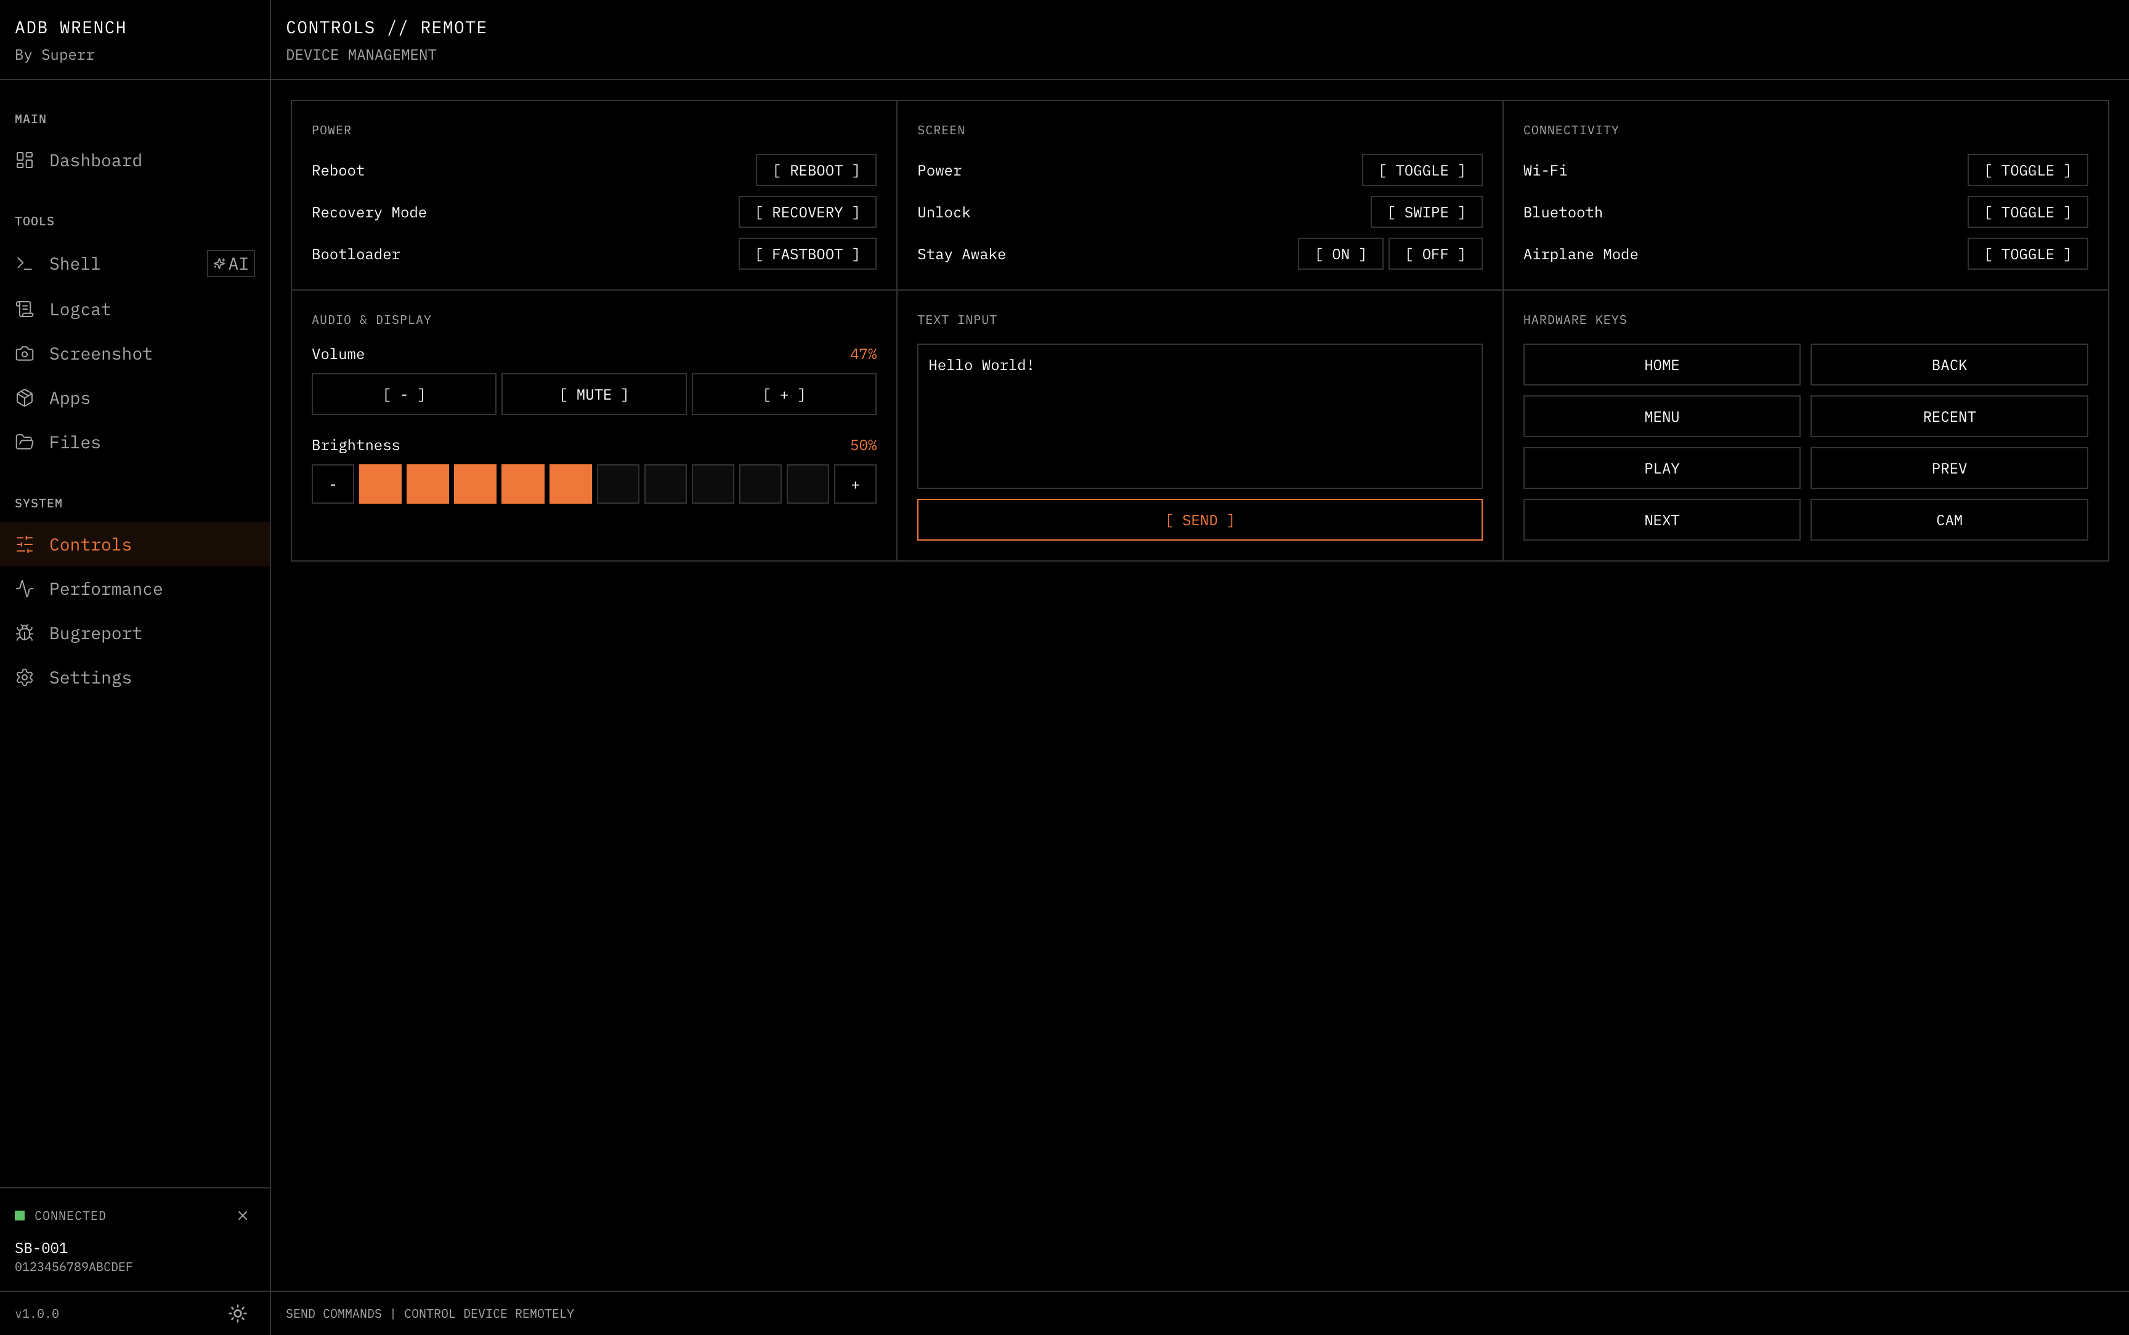Navigate to the Performance section
Image resolution: width=2129 pixels, height=1335 pixels.
(105, 588)
